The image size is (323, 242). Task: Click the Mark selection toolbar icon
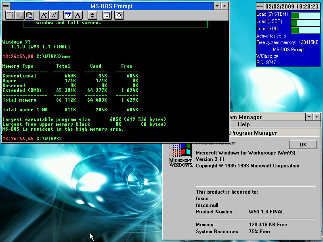(10, 15)
